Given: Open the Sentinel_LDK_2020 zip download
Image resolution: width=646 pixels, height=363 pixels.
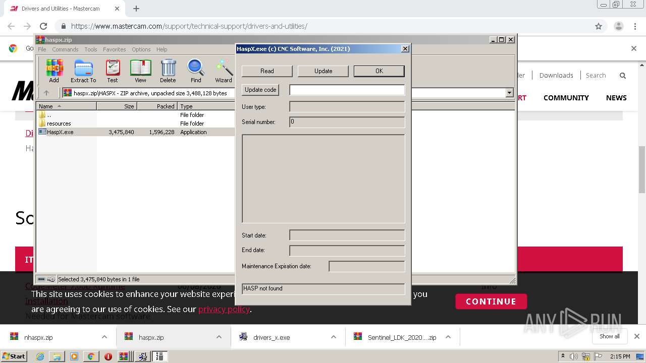Looking at the screenshot, I should (395, 337).
